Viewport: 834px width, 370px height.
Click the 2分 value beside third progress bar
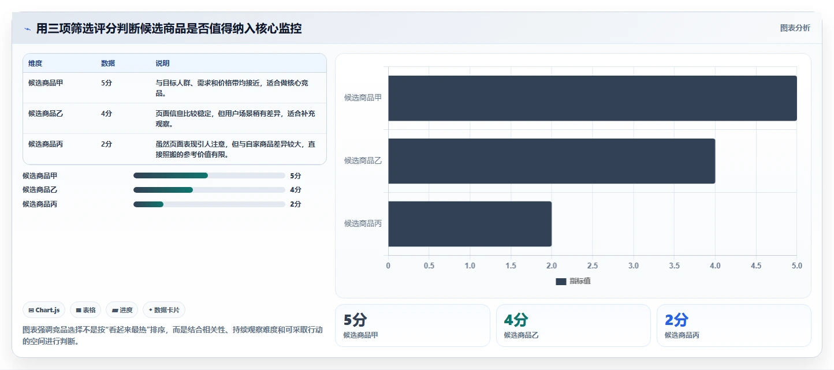(x=296, y=204)
